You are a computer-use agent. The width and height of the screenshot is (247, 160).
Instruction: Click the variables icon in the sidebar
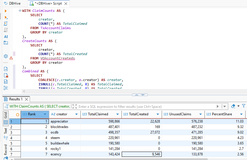[x=6, y=82]
